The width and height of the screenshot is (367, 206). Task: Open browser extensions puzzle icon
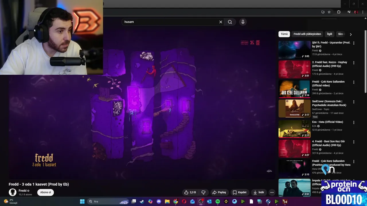pyautogui.click(x=339, y=12)
